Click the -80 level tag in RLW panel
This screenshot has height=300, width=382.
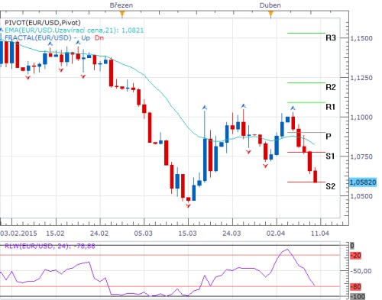coord(355,287)
